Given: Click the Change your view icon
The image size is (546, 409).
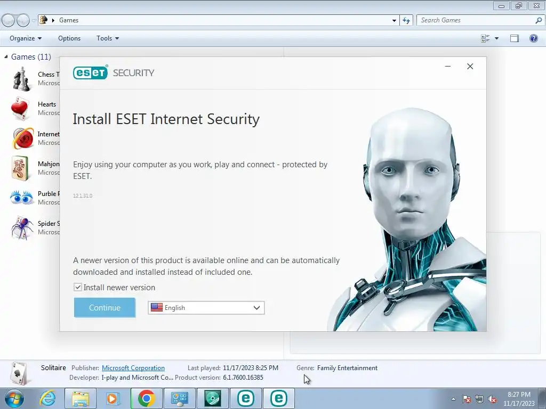Looking at the screenshot, I should 485,38.
